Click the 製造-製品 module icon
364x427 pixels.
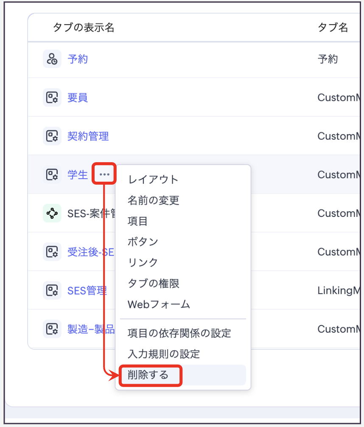click(52, 329)
